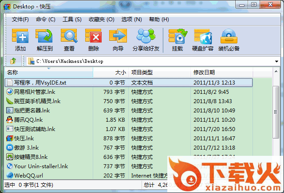The height and width of the screenshot is (193, 284).
Task: Open the 向导 (Wizard) toolbar icon
Action: [118, 36]
